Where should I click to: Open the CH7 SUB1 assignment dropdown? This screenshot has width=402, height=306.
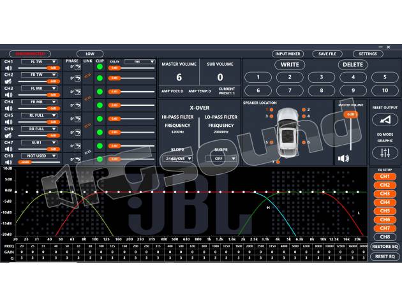click(39, 142)
